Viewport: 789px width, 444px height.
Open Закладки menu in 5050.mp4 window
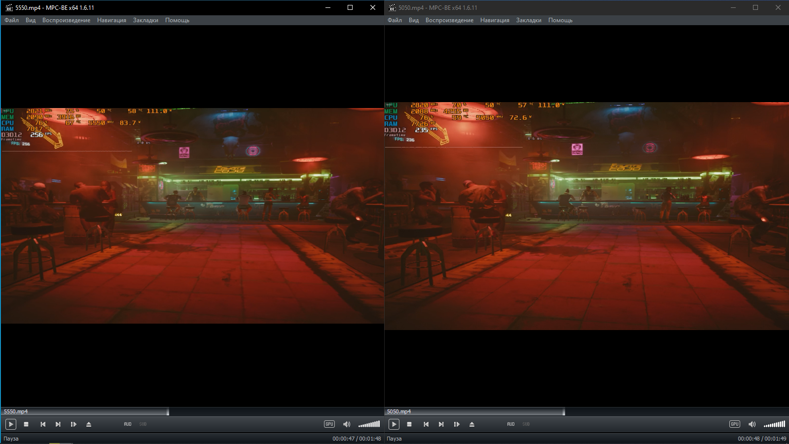click(529, 20)
